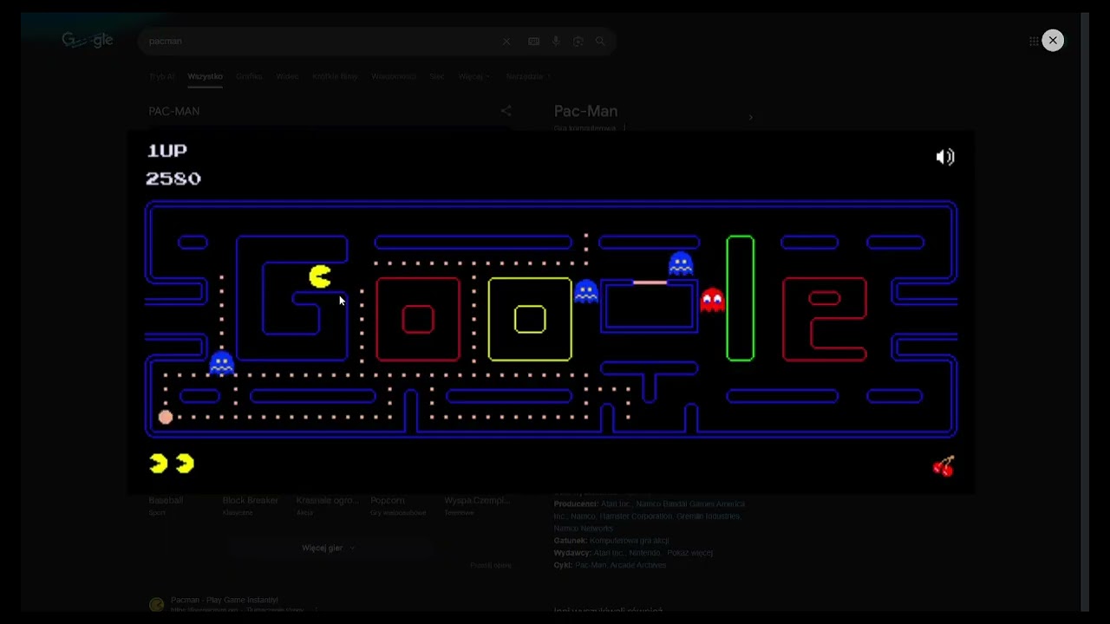Screen dimensions: 1110x624
Task: Click the Prześlij opinię feedback link
Action: pyautogui.click(x=491, y=565)
